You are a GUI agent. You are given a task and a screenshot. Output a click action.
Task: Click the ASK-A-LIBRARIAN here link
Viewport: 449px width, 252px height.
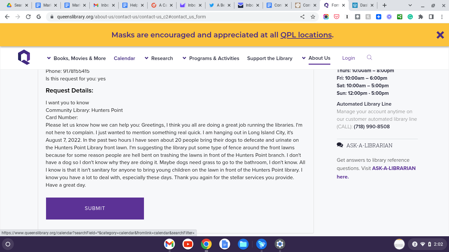(343, 177)
